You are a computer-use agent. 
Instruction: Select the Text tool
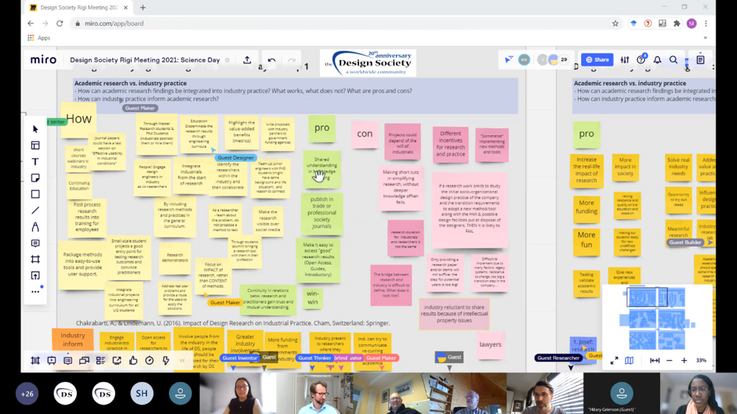pyautogui.click(x=35, y=161)
